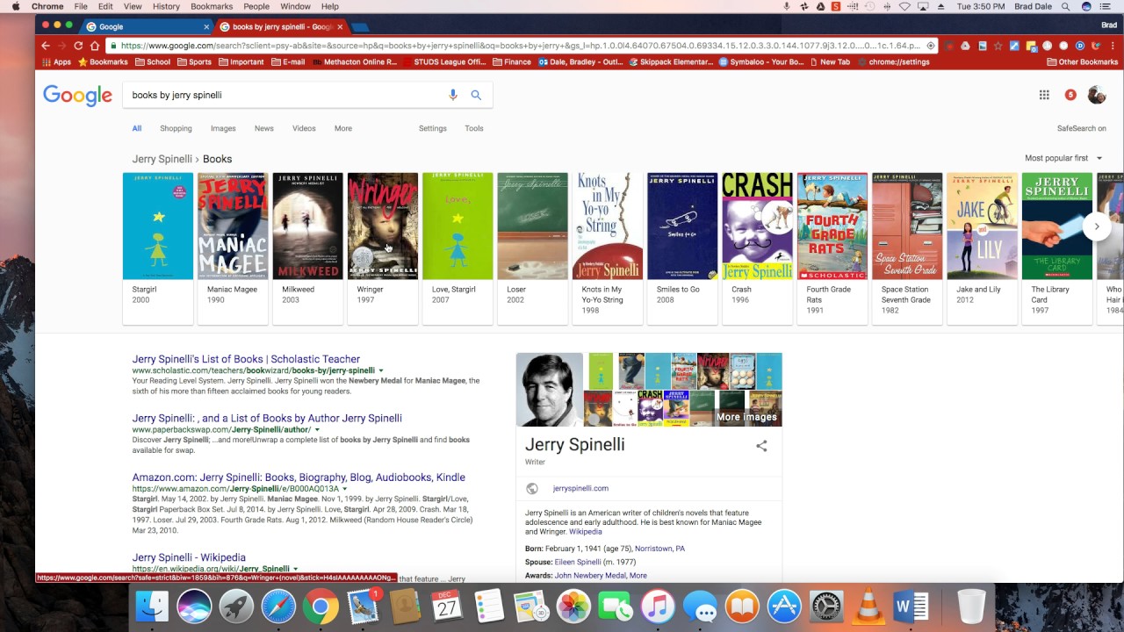Reload the page with the refresh icon

[78, 46]
